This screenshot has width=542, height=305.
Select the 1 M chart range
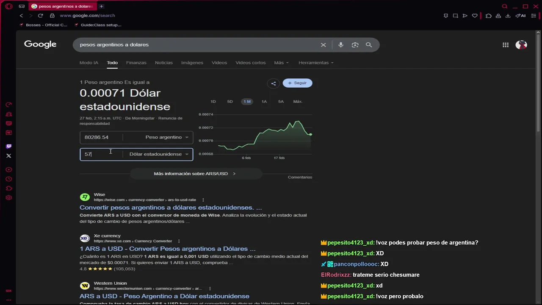(x=247, y=102)
